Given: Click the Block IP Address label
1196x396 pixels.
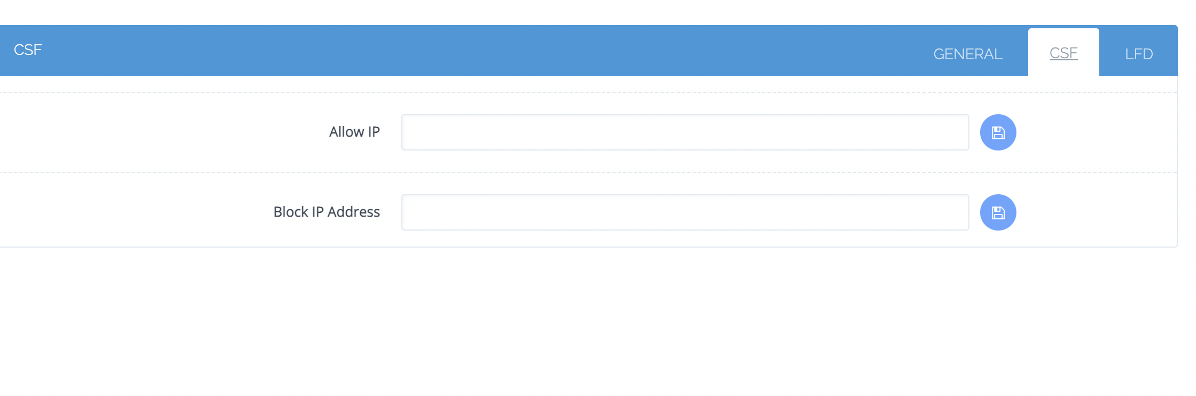Looking at the screenshot, I should [x=327, y=212].
